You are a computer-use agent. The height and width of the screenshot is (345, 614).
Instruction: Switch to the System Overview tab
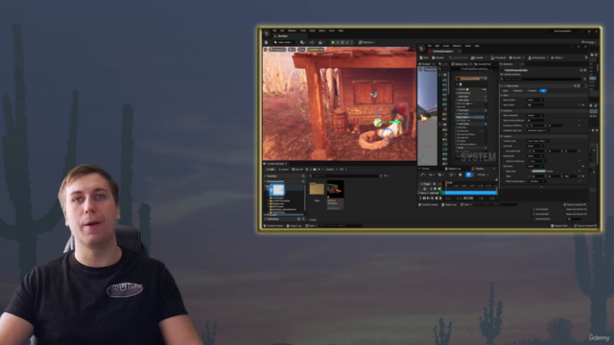pyautogui.click(x=460, y=64)
